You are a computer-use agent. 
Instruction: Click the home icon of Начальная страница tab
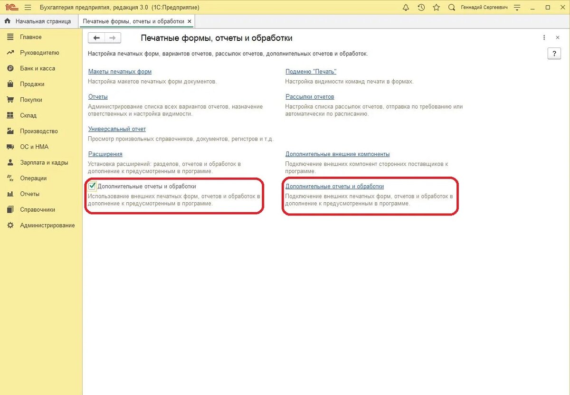8,21
